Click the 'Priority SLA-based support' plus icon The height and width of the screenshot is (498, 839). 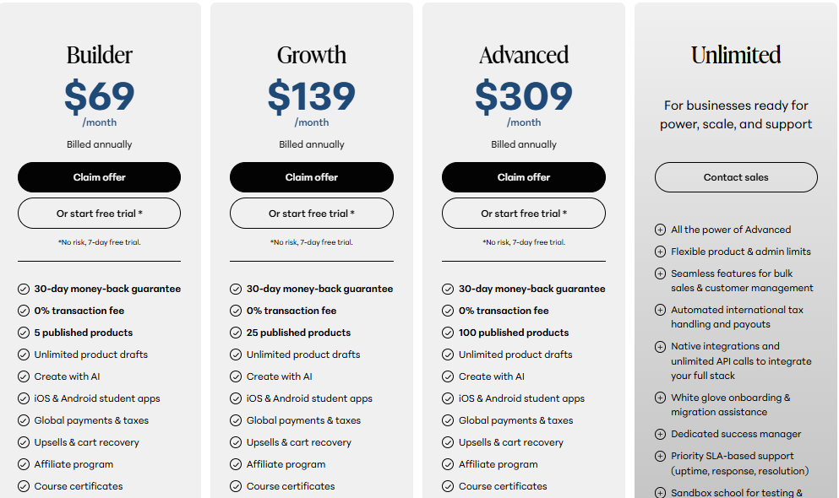660,456
